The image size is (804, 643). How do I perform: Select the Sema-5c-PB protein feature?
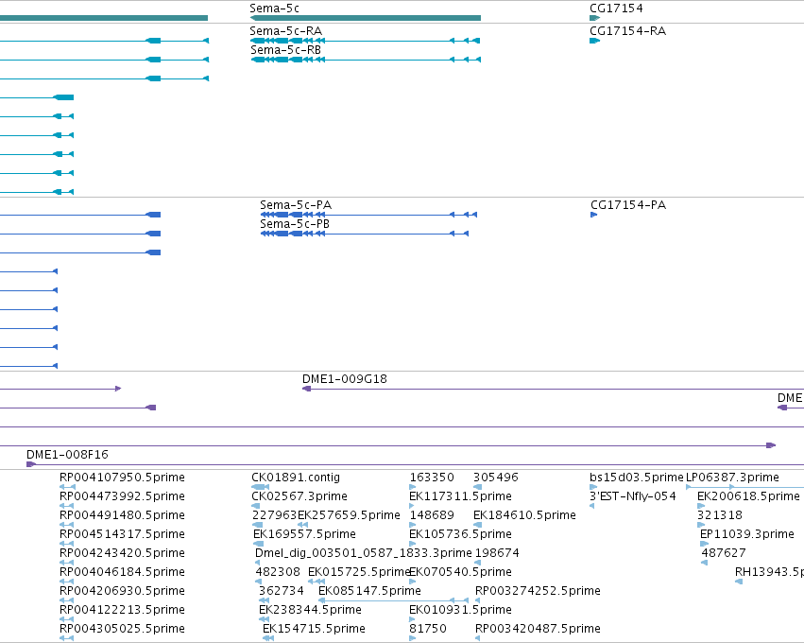tap(365, 234)
